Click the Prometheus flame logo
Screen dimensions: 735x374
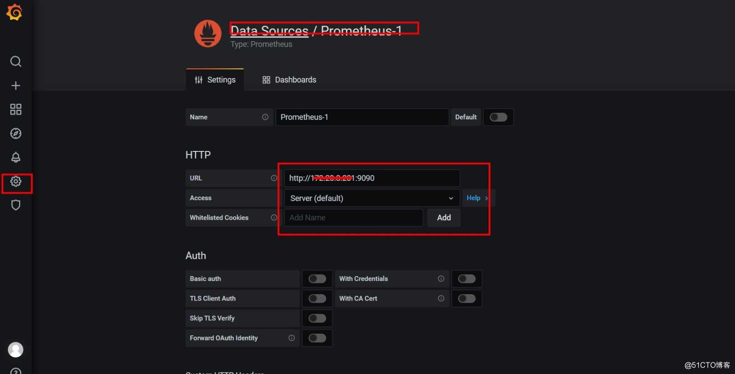(x=208, y=33)
